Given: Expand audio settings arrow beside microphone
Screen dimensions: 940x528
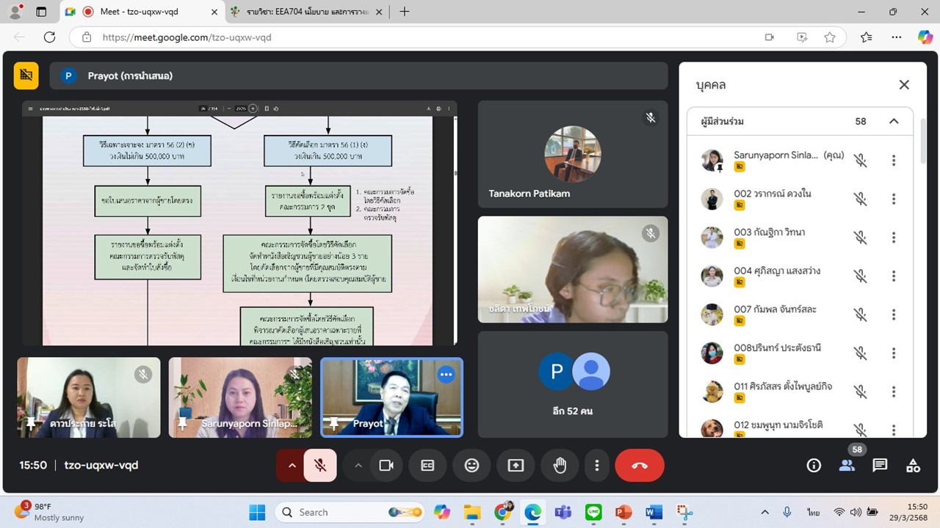Looking at the screenshot, I should [292, 465].
